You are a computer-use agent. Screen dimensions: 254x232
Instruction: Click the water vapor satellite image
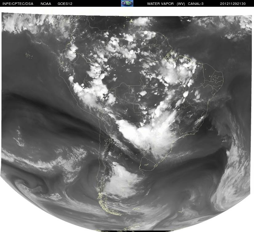pos(126,122)
